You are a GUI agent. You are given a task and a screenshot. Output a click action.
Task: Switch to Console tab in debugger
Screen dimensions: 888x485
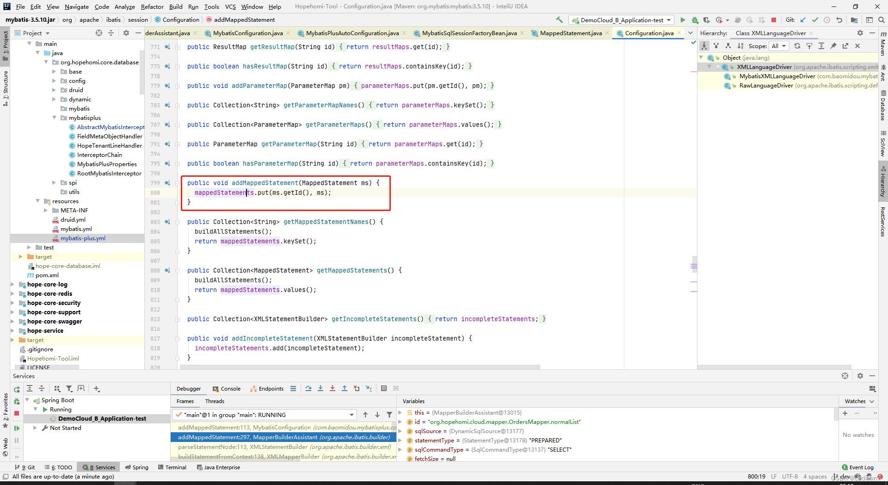pos(227,389)
